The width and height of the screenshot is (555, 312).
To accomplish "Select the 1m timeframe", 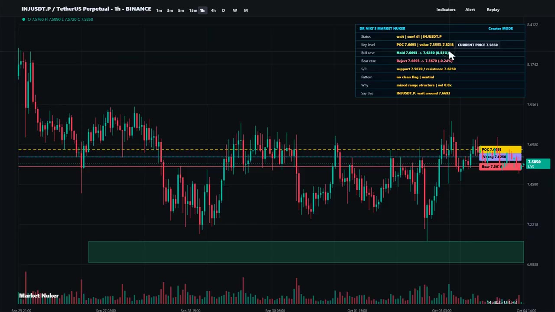I will (x=159, y=10).
